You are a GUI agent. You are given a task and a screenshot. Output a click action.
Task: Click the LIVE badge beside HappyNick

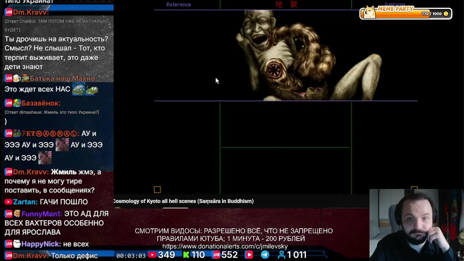[x=9, y=244]
